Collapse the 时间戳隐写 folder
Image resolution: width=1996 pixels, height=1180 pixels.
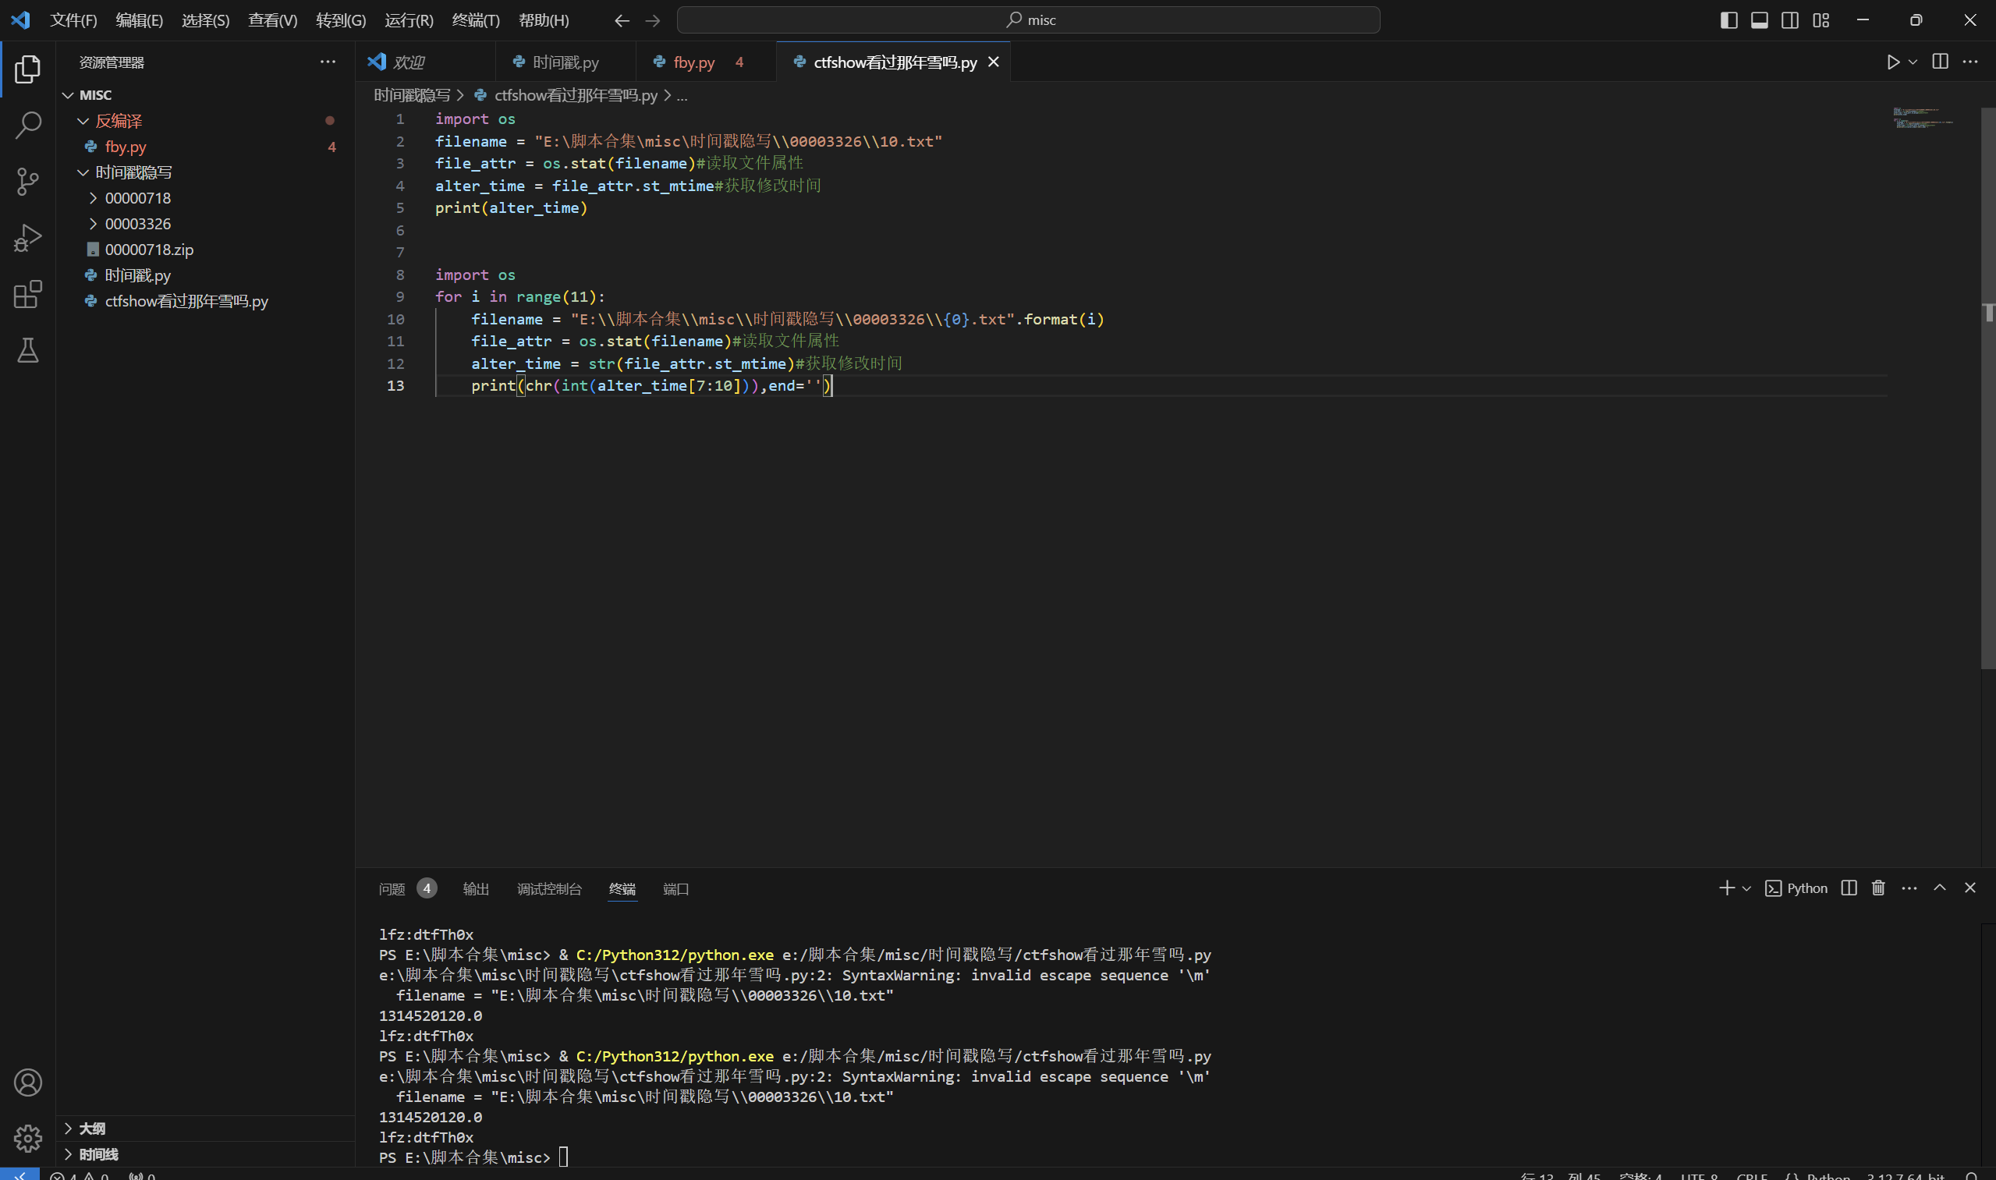(205, 172)
